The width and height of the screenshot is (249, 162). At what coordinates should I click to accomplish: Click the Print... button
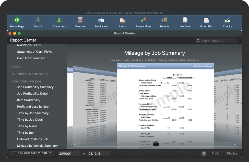(x=216, y=154)
